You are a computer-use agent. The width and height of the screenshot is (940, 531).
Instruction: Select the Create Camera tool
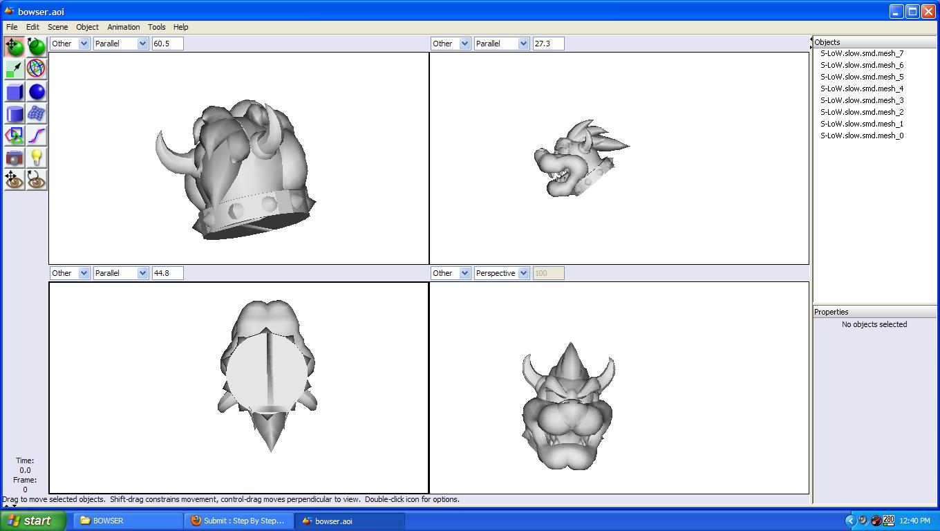pos(15,158)
